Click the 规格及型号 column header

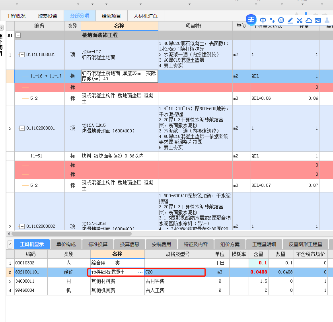tap(178, 254)
